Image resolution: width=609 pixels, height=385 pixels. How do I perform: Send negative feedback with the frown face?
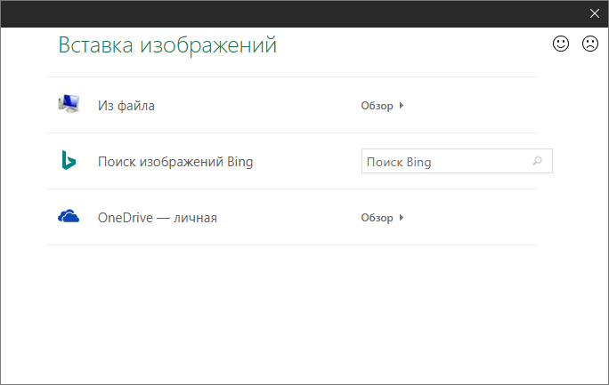point(589,43)
